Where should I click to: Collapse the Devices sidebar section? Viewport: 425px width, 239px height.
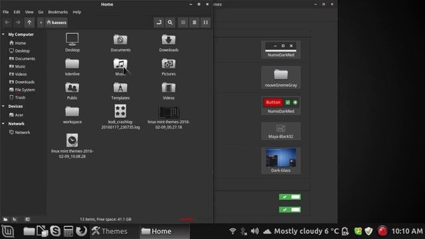(3, 106)
